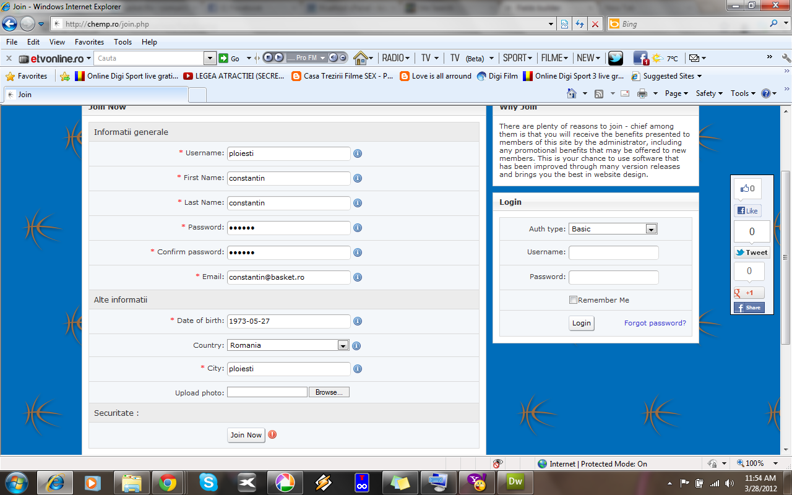The width and height of the screenshot is (792, 495).
Task: Click the IE command bar Home icon
Action: [x=572, y=93]
